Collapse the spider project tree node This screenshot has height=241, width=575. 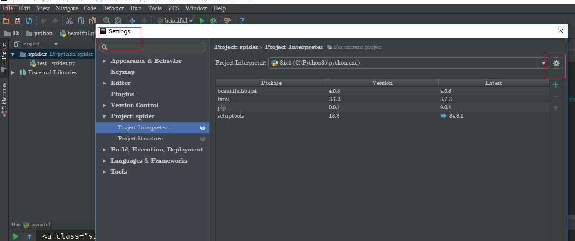click(13, 54)
